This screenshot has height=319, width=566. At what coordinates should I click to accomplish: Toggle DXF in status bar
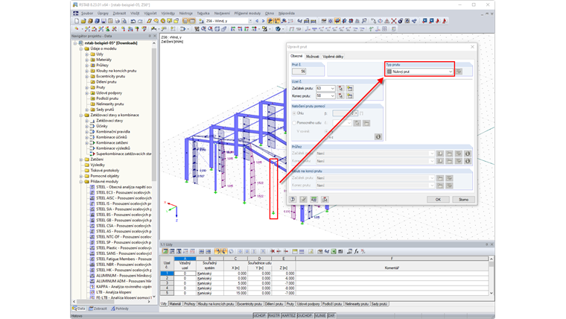331,316
